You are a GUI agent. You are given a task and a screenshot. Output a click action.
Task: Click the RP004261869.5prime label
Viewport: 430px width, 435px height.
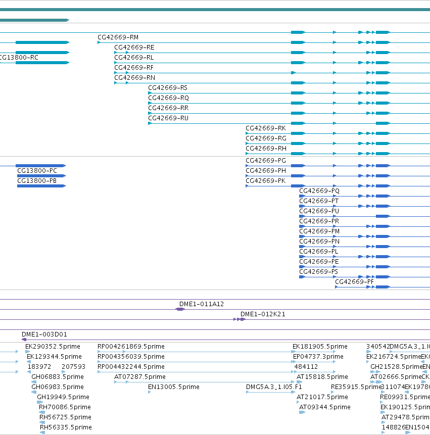click(x=131, y=347)
